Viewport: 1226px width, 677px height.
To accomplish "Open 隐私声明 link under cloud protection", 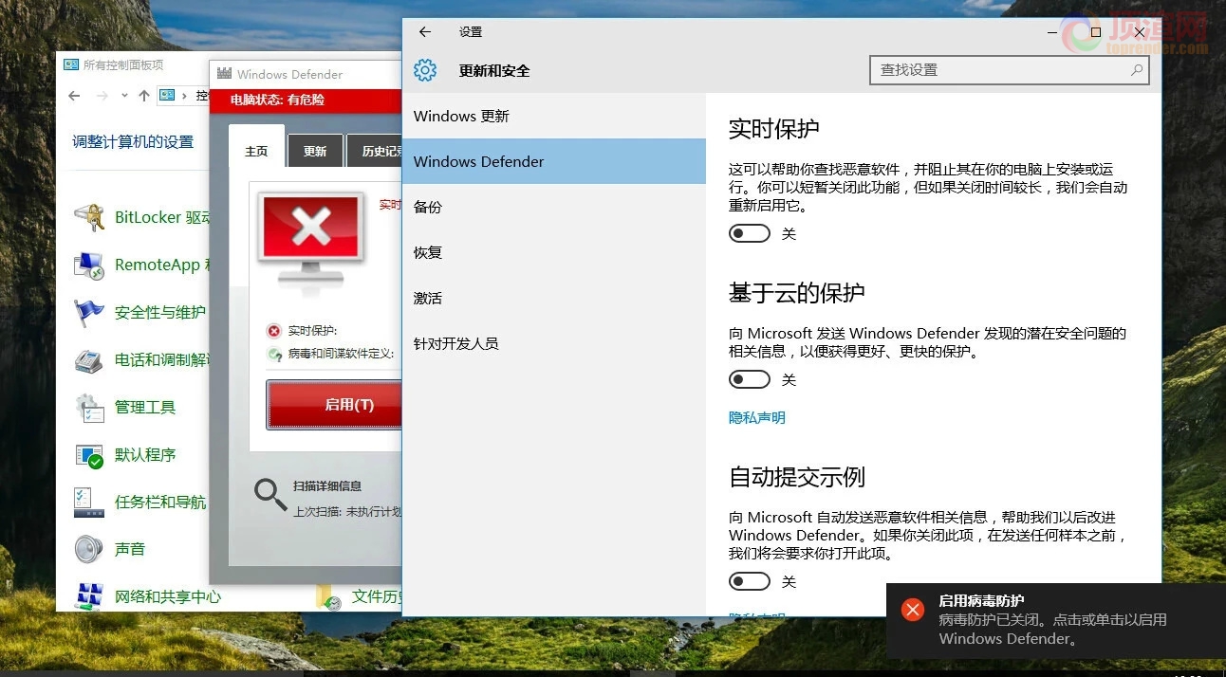I will [756, 417].
